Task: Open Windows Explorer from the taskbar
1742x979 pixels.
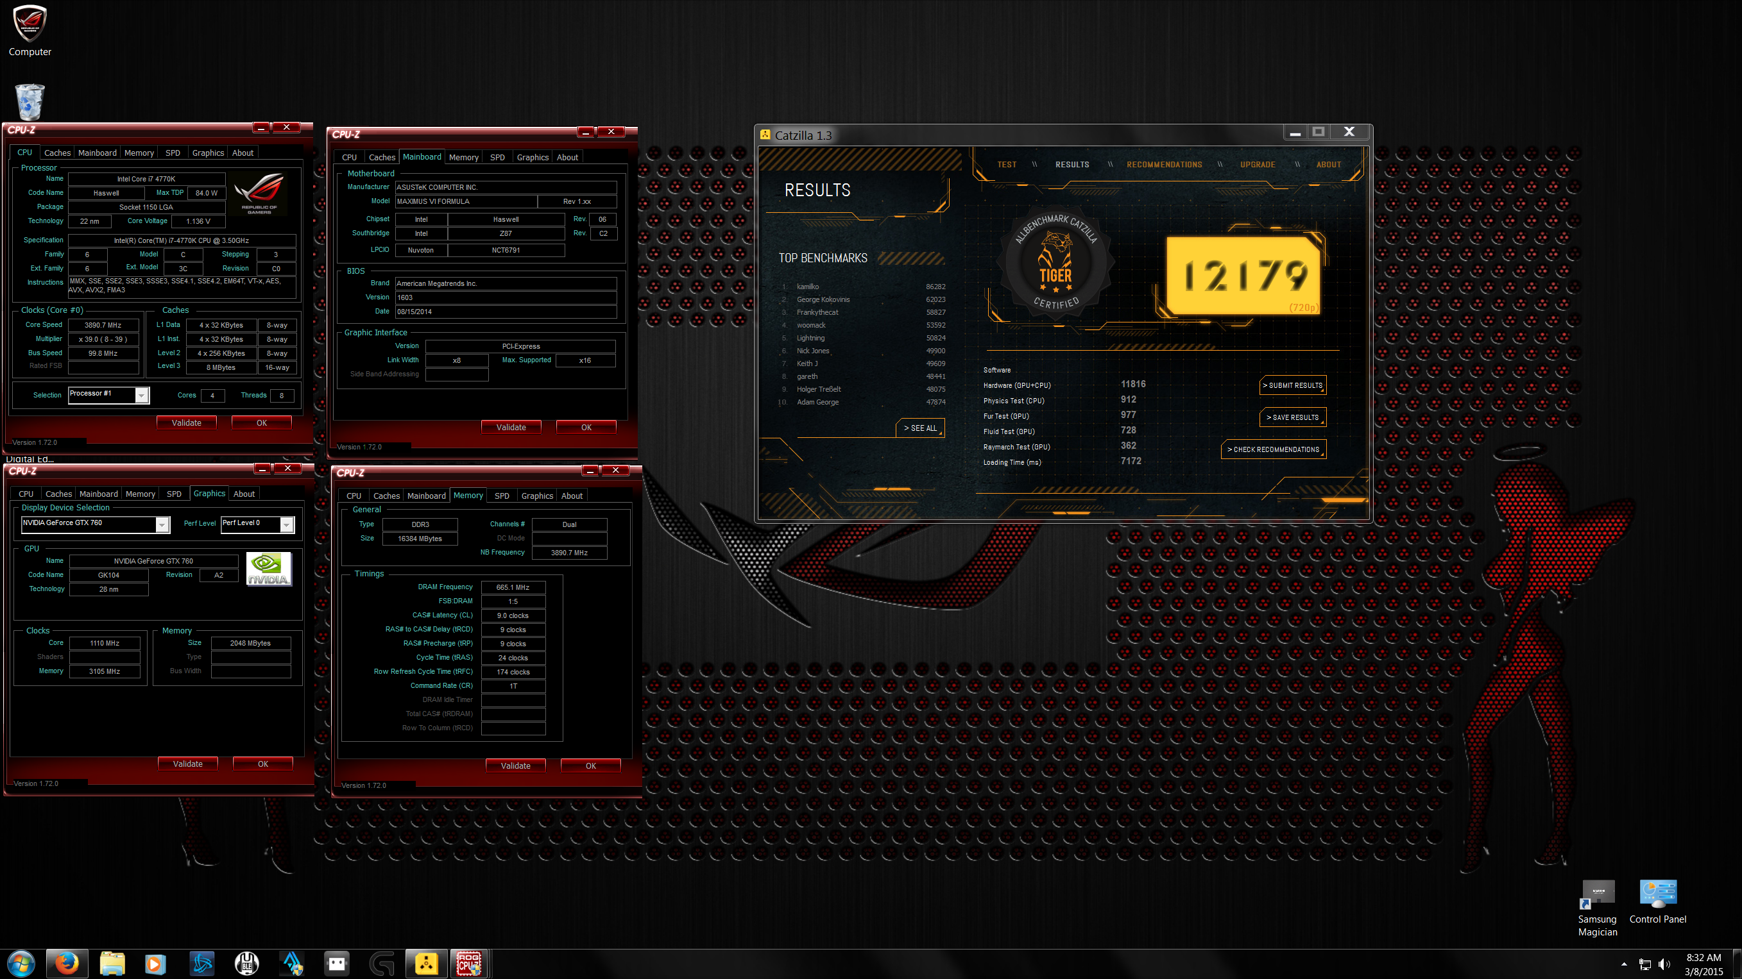Action: coord(112,964)
